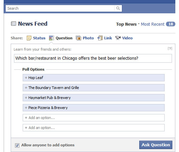Click the first empty Add an option field
This screenshot has width=179, height=152.
[94, 118]
